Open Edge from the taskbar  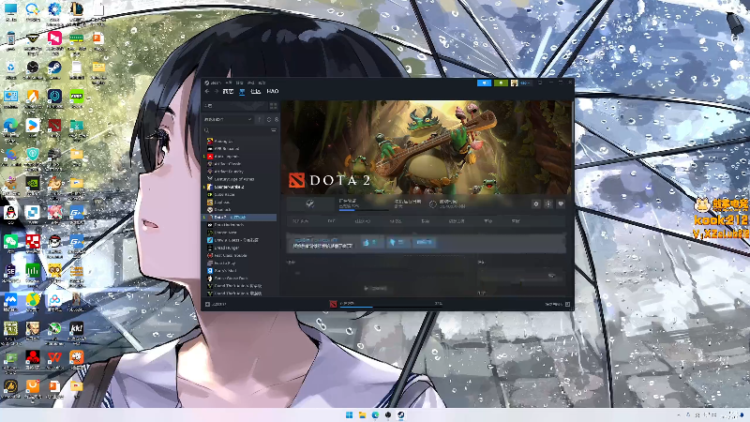(375, 414)
